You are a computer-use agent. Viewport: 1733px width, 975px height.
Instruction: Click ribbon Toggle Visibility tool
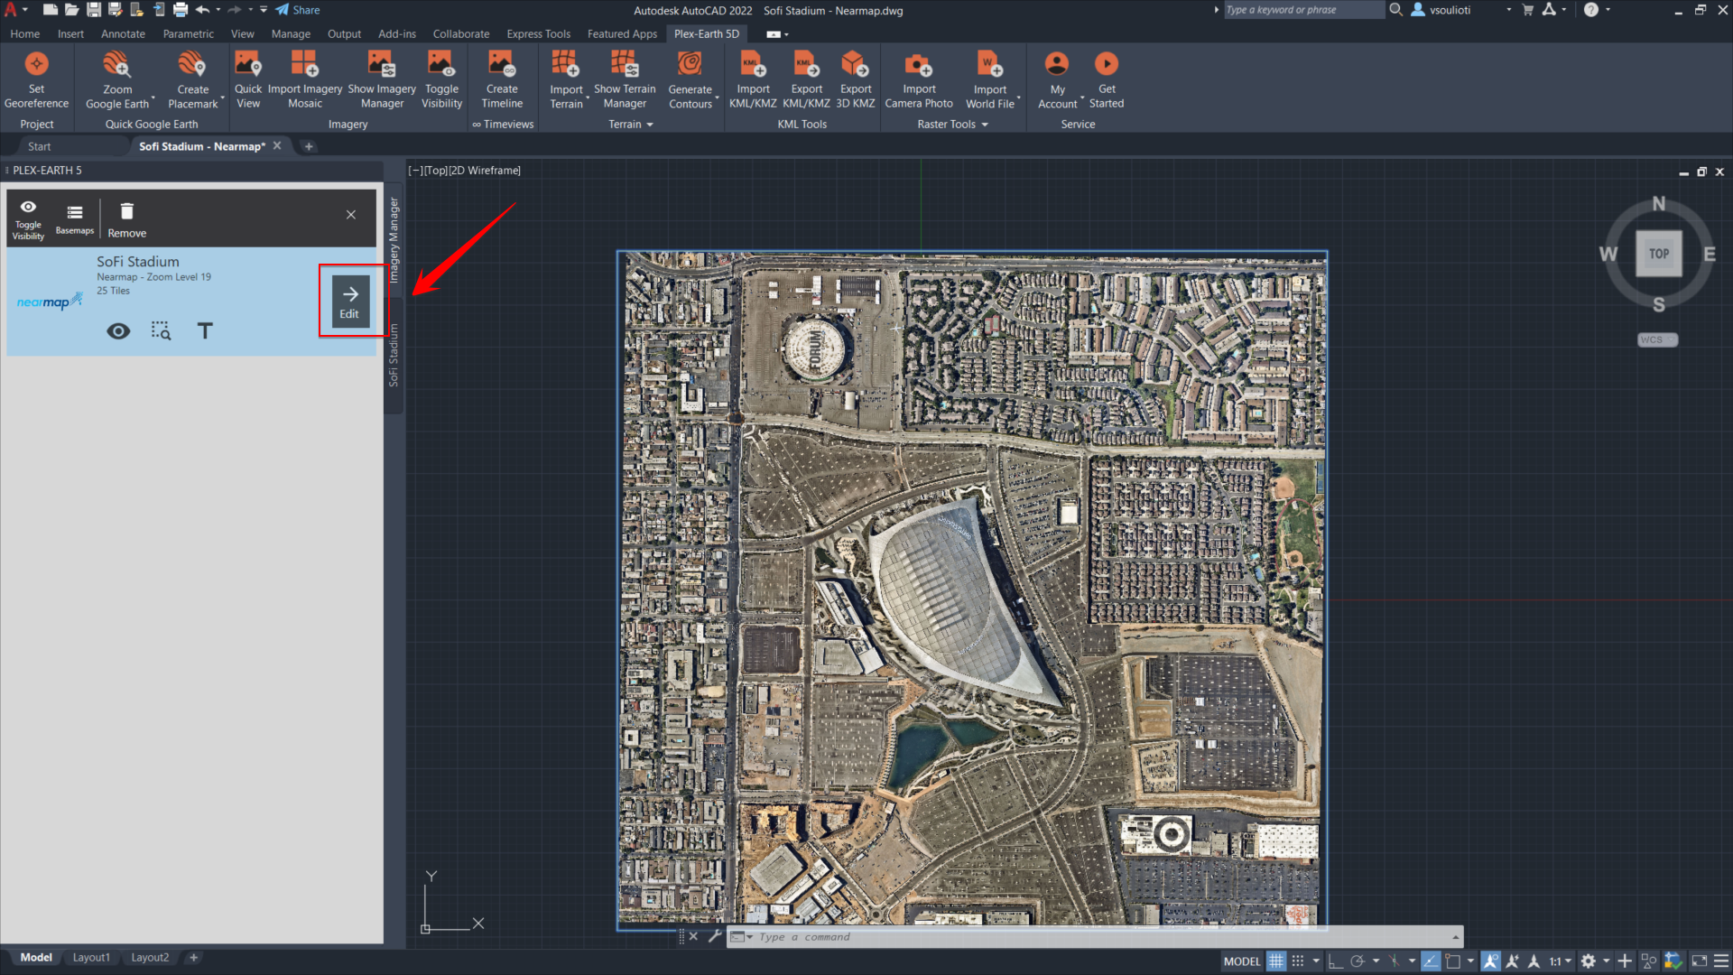click(x=441, y=79)
